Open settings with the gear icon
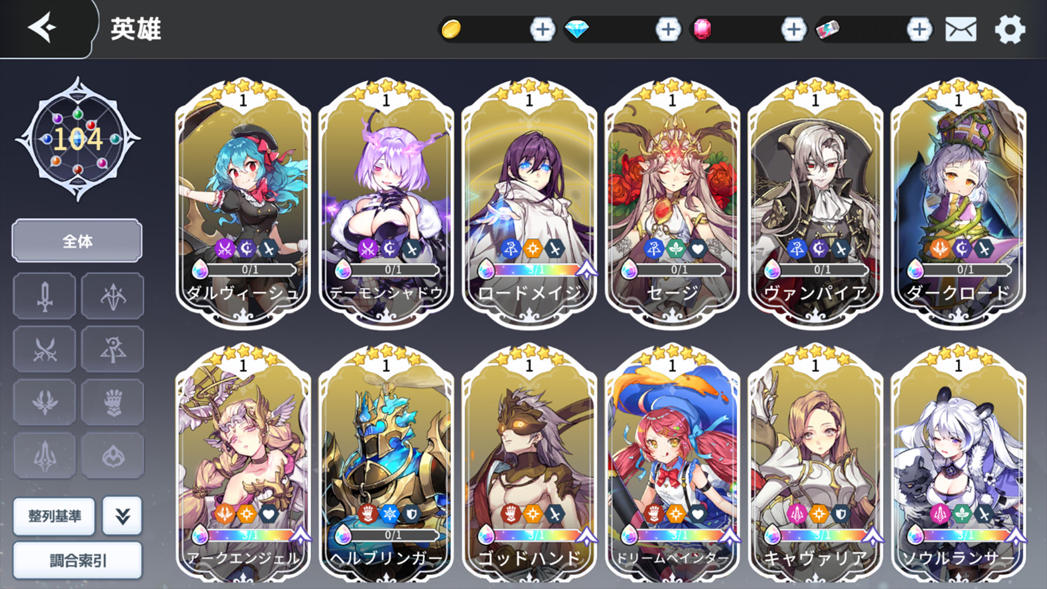Viewport: 1047px width, 589px height. point(1010,29)
